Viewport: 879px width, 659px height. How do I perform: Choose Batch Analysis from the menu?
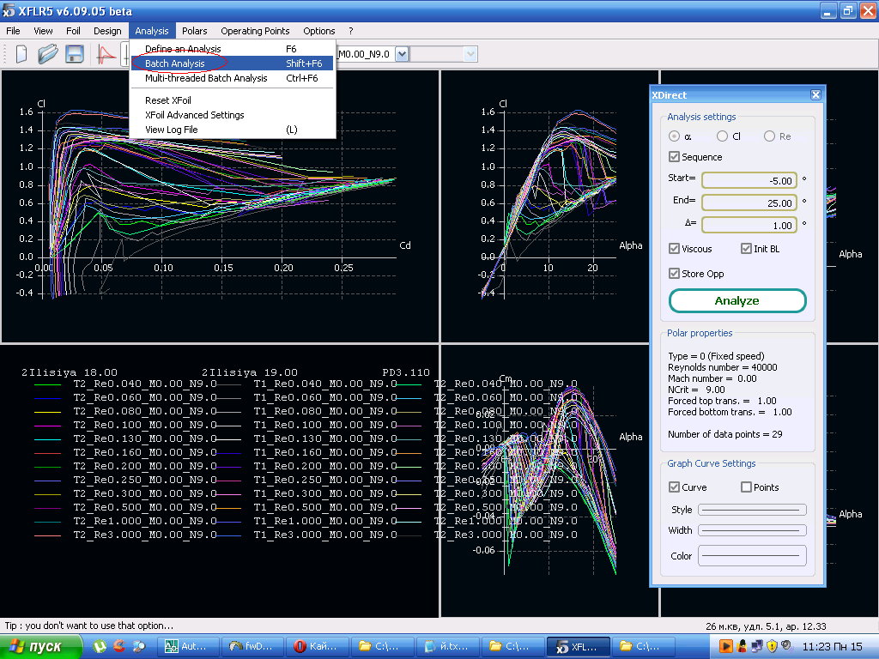point(175,63)
